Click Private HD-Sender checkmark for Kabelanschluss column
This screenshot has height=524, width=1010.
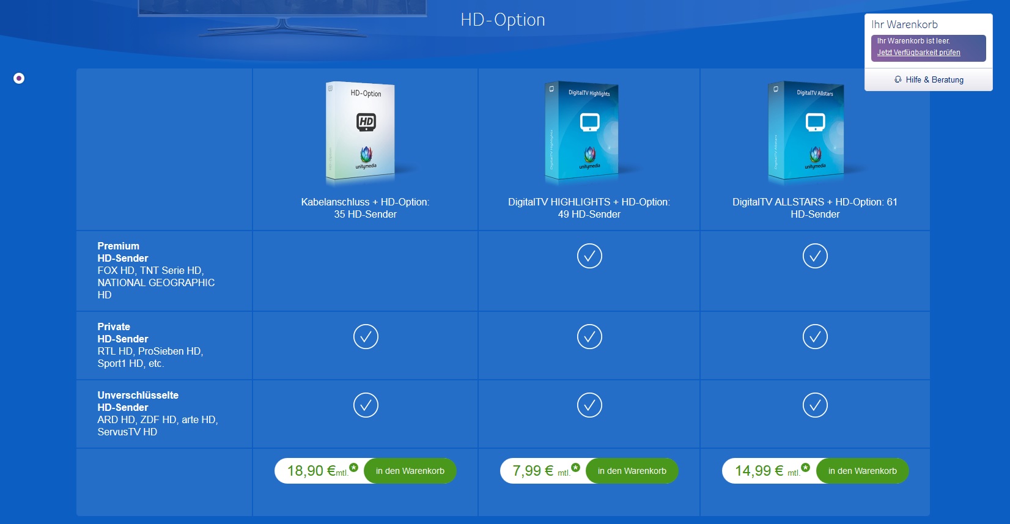(x=366, y=337)
